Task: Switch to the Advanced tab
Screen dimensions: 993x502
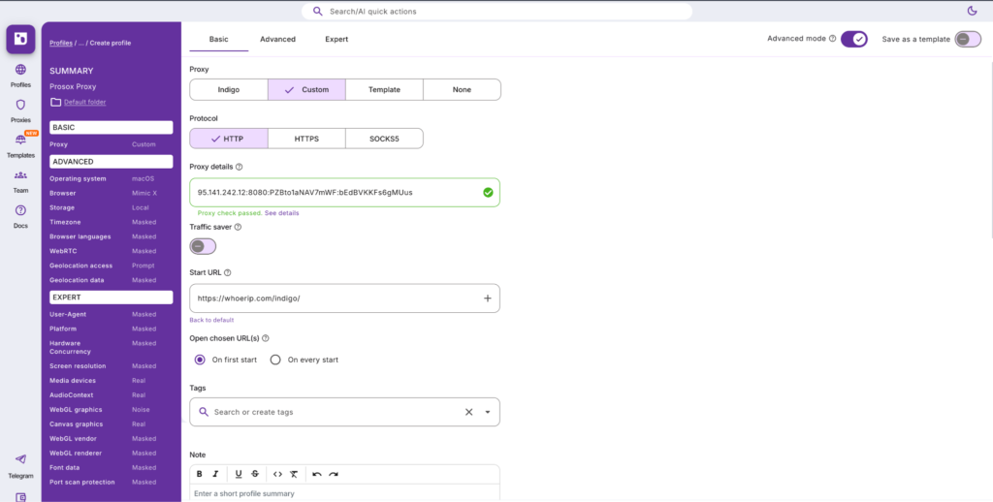Action: [x=277, y=39]
